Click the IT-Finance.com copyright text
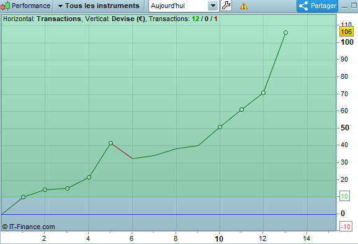 coord(29,227)
